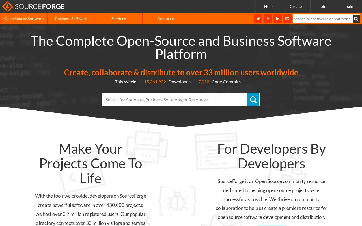
Task: Click the blue hero search button
Action: pyautogui.click(x=253, y=99)
